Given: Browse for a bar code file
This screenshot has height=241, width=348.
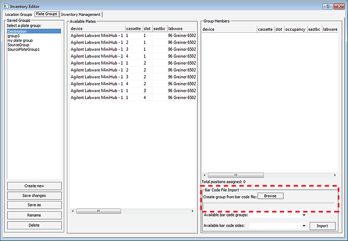Looking at the screenshot, I should (270, 196).
